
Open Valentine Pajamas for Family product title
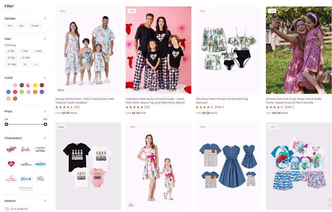(x=155, y=101)
